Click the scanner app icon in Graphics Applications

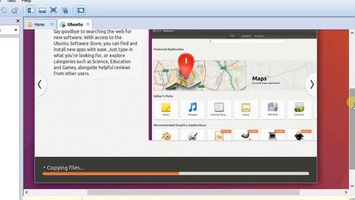coord(272,136)
